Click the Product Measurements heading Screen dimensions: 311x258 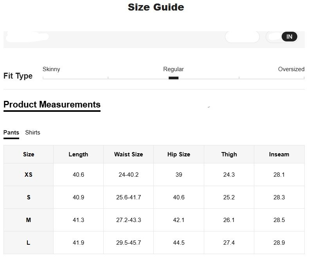(x=52, y=105)
